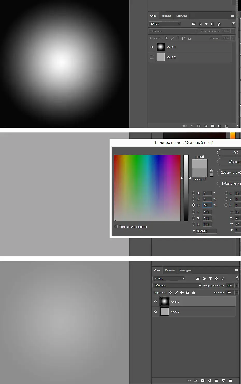
Task: Enable the 'Только Web-цвета' checkbox
Action: (116, 227)
